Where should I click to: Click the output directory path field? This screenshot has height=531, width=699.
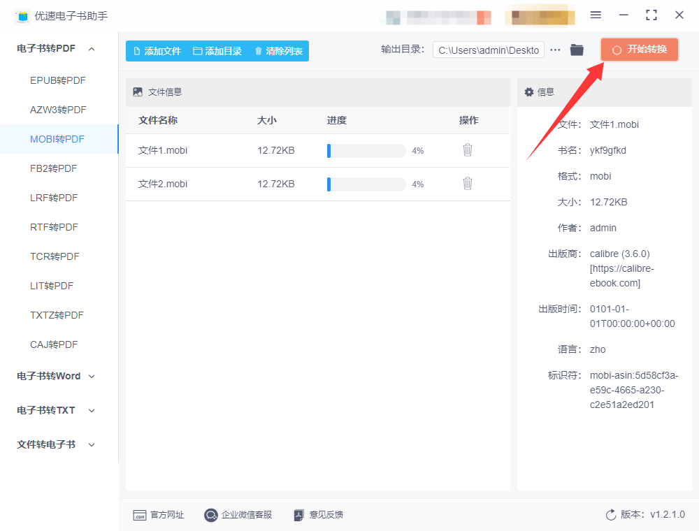pos(489,50)
